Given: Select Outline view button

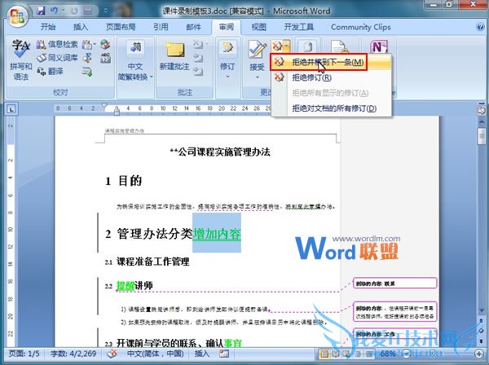Looking at the screenshot, I should tap(359, 354).
